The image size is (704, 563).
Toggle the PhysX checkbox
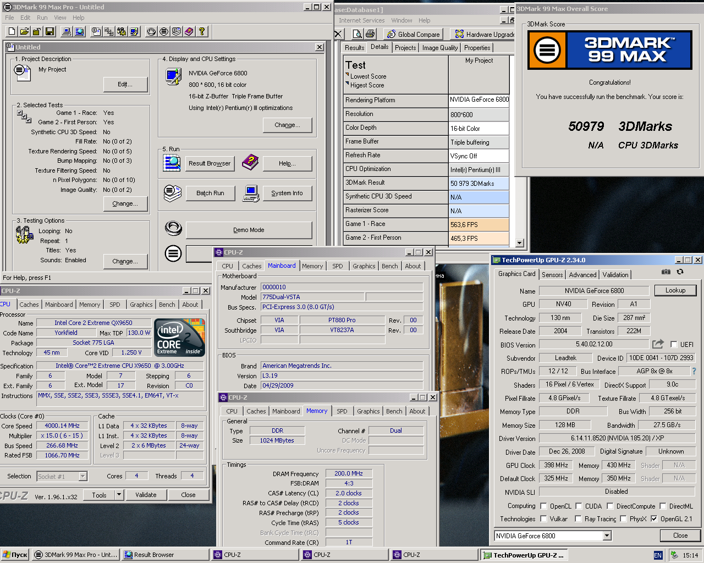(623, 518)
